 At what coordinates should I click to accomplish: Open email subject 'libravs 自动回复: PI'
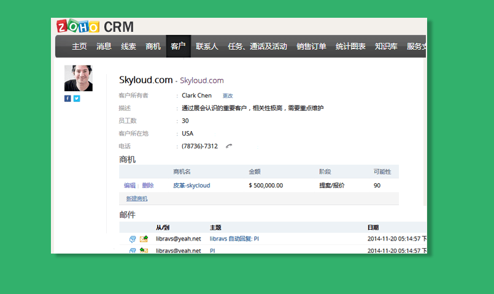pos(234,239)
